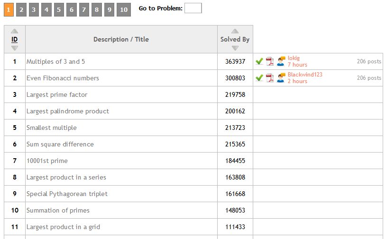
Task: Open the PDF overview icon for problem 1
Action: [270, 61]
